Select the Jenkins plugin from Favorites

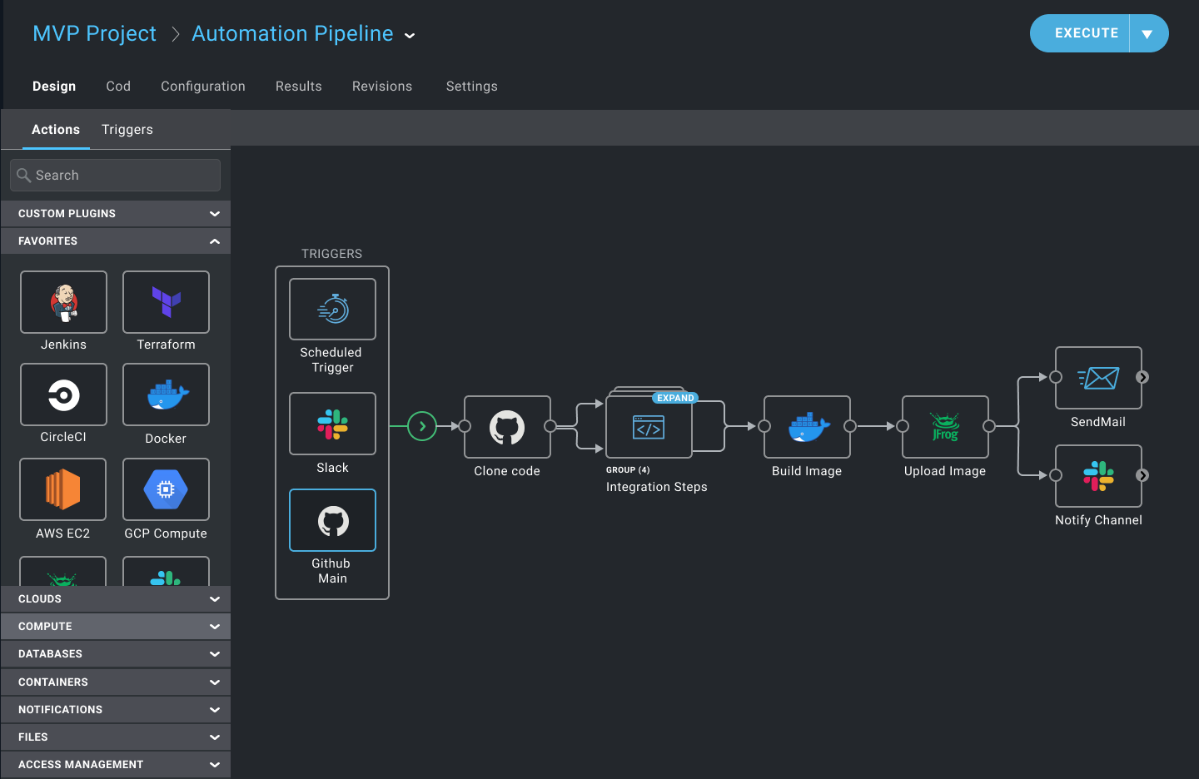click(x=63, y=302)
